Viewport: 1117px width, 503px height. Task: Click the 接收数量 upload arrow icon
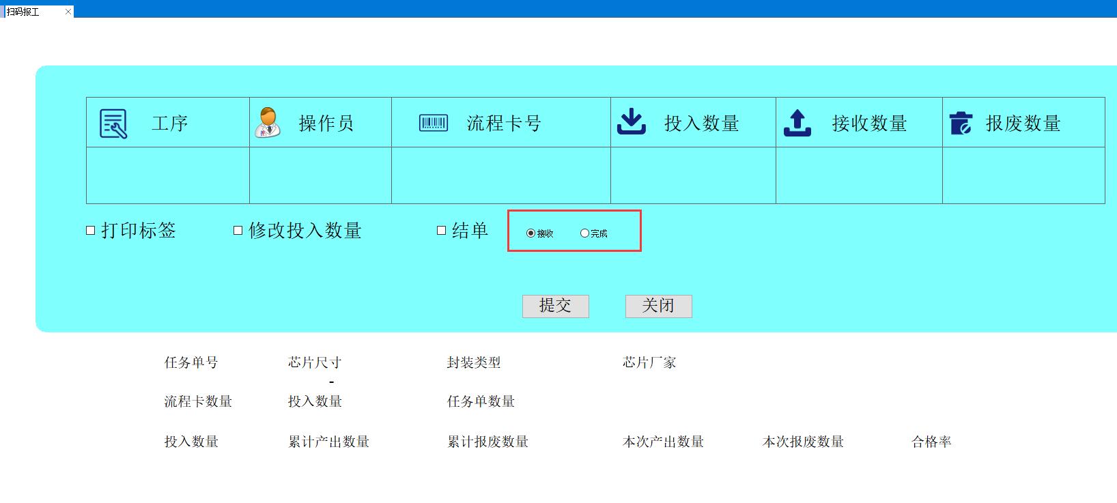tap(797, 123)
